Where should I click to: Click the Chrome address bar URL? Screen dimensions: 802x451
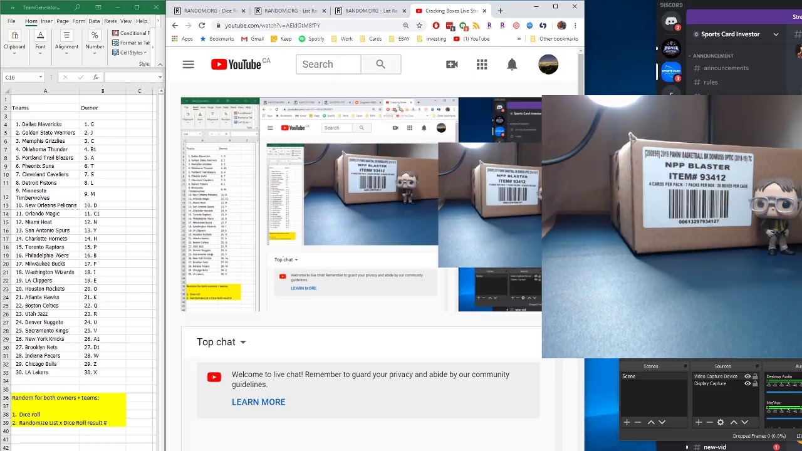coord(273,26)
